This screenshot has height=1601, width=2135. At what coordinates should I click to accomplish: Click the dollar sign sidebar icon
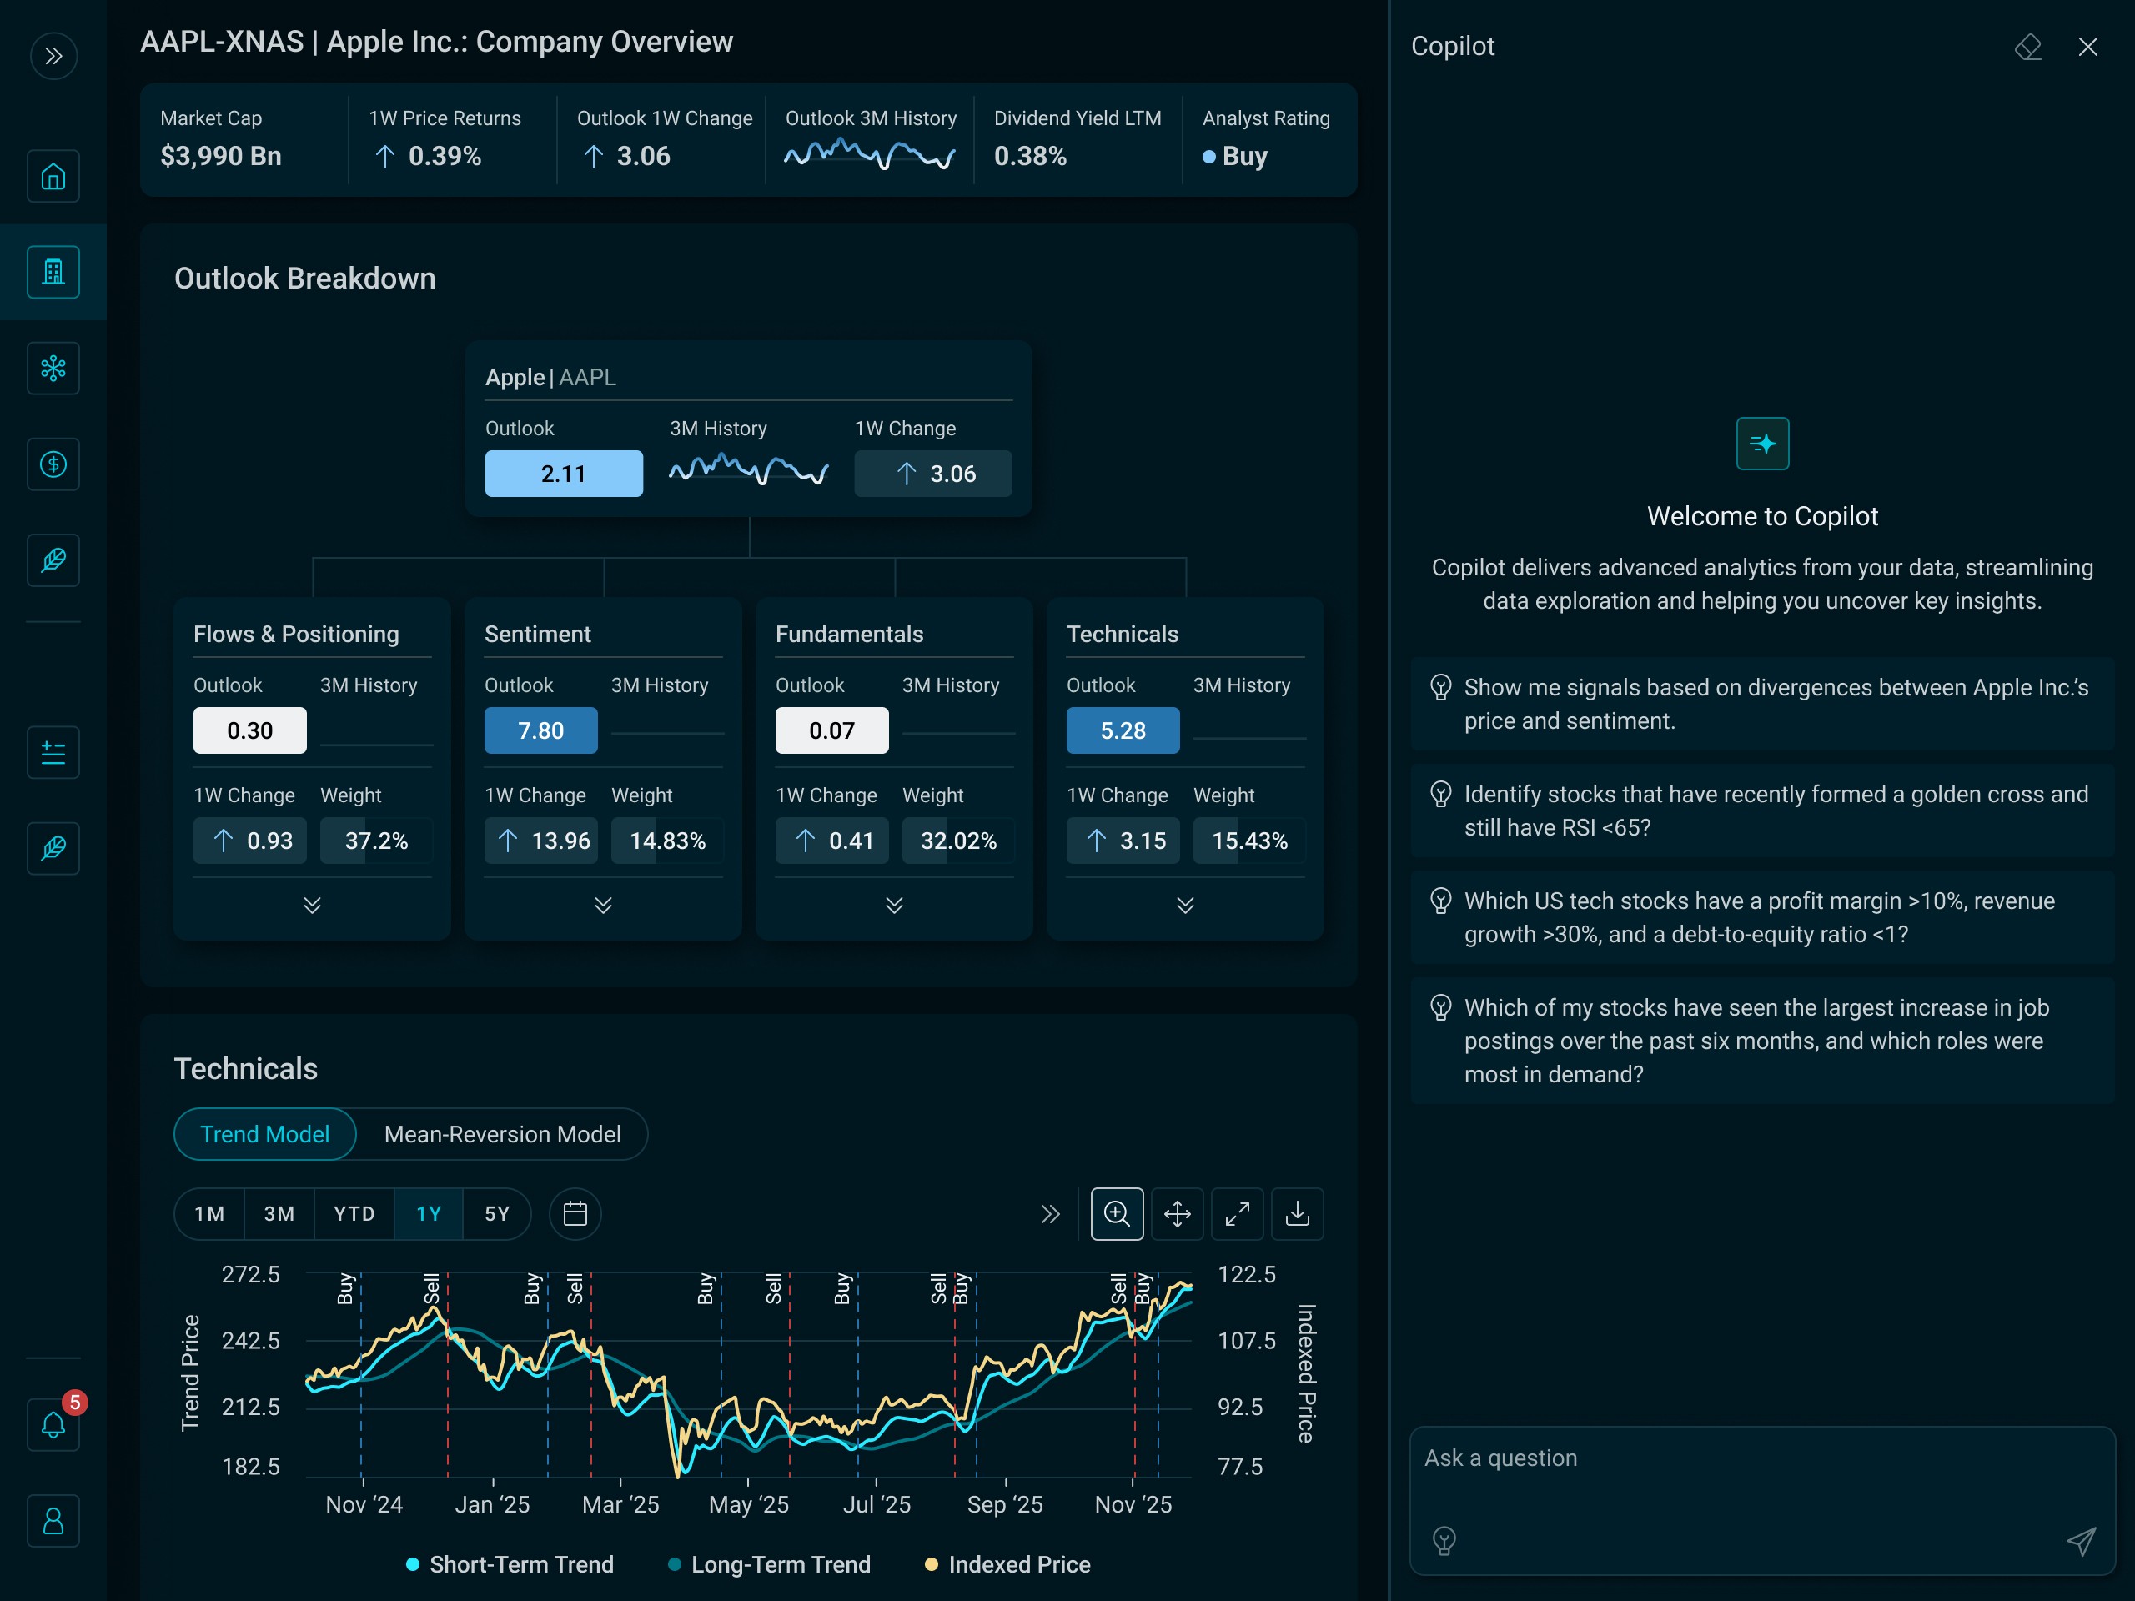53,464
